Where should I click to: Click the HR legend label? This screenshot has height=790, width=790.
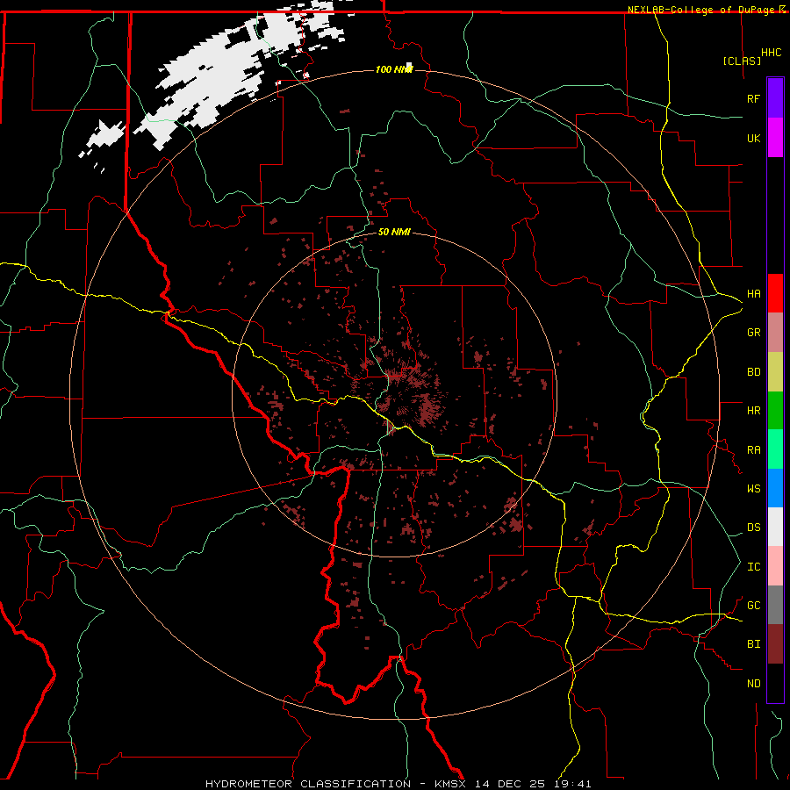click(x=753, y=411)
